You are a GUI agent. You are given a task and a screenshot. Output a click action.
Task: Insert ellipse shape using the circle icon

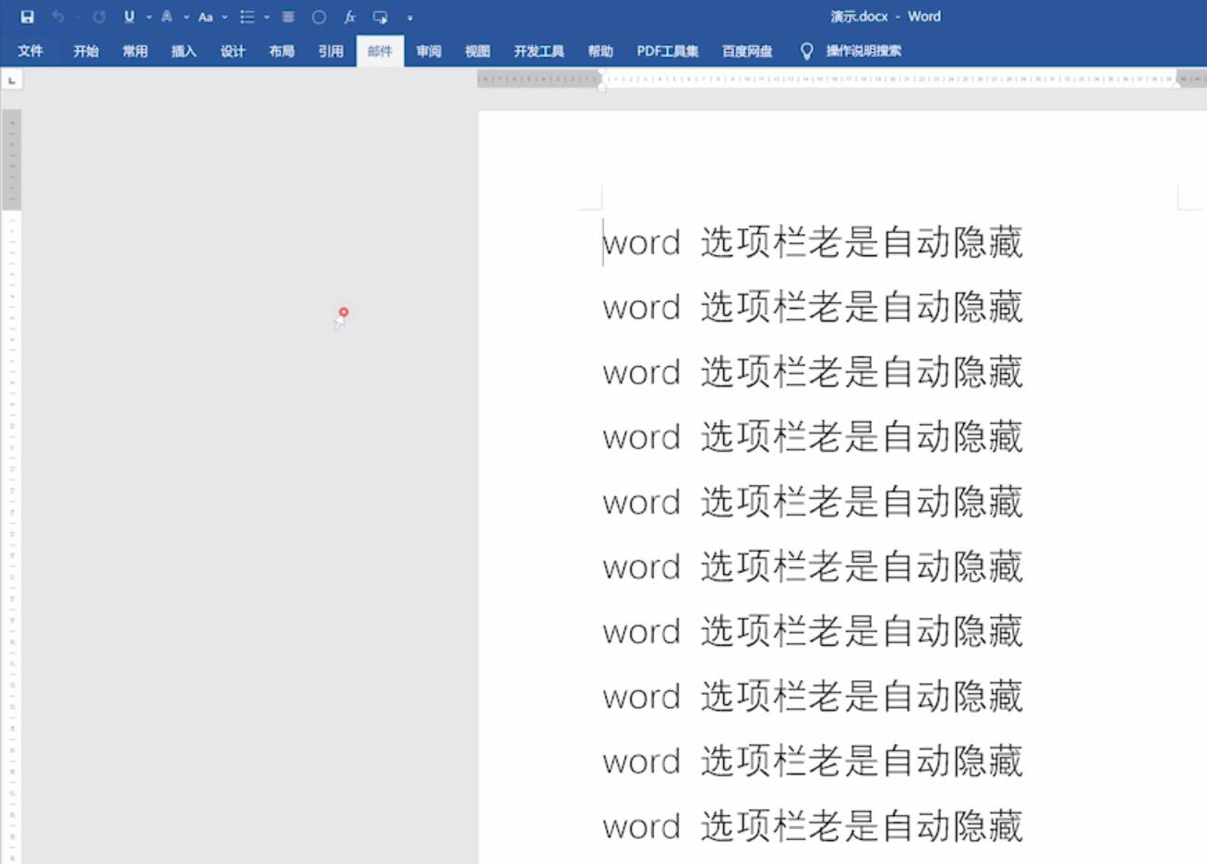pyautogui.click(x=319, y=17)
